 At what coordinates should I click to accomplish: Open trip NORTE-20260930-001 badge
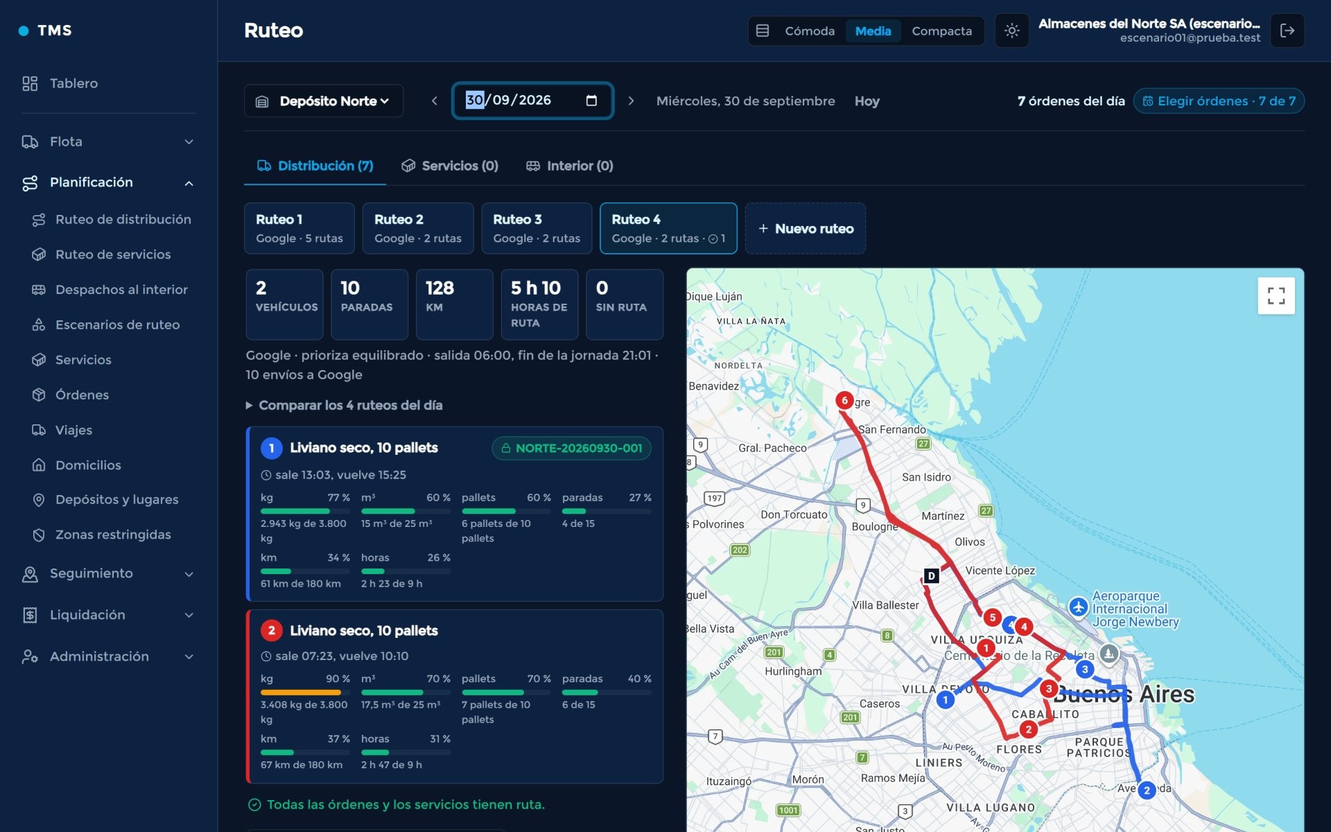[x=572, y=448]
